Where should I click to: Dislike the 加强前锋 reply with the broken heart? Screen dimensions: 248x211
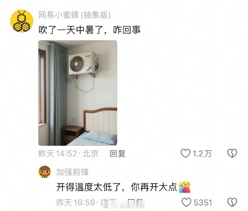(x=232, y=202)
